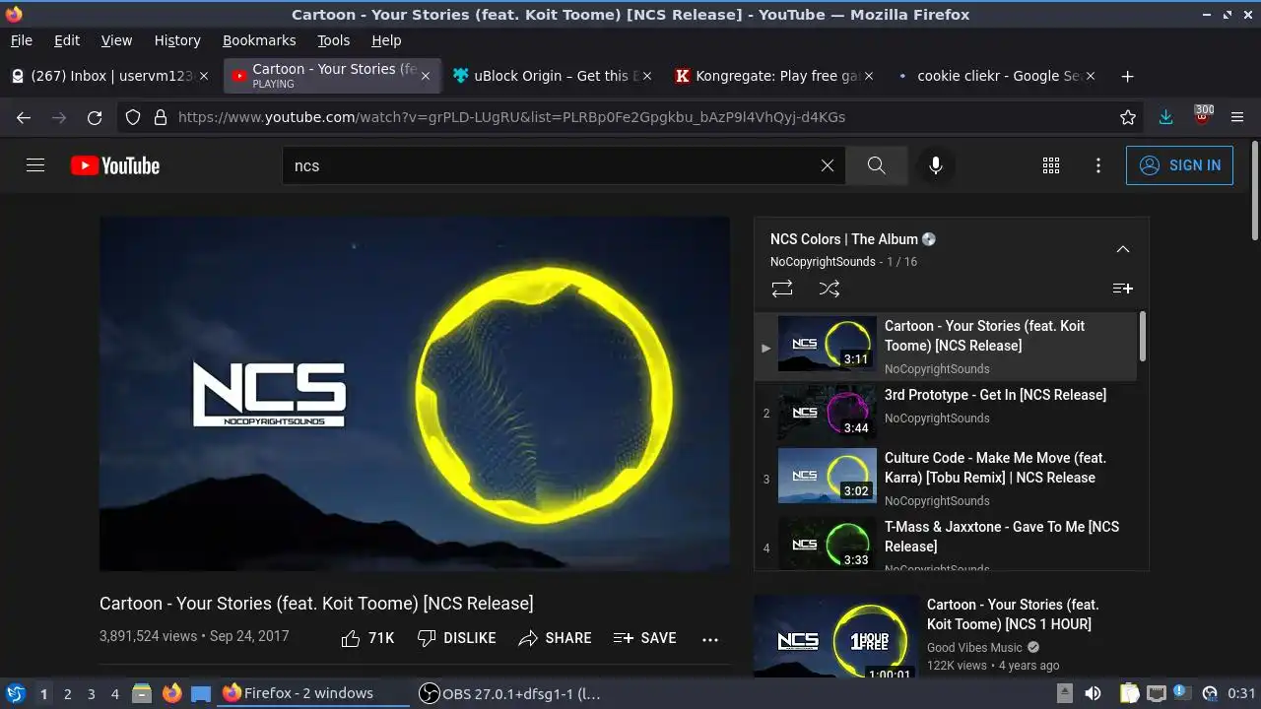Open Firefox downloads panel
This screenshot has height=709, width=1261.
point(1166,117)
